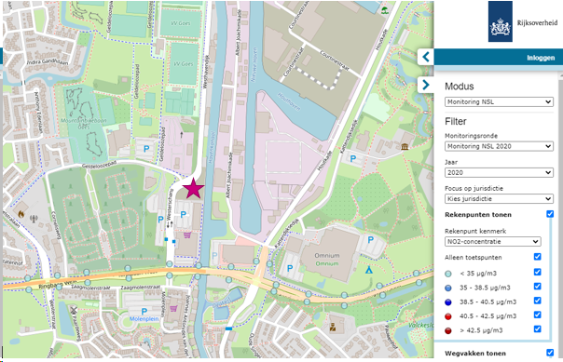The width and height of the screenshot is (563, 362).
Task: Open the Jaar dropdown showing 2020
Action: click(499, 172)
